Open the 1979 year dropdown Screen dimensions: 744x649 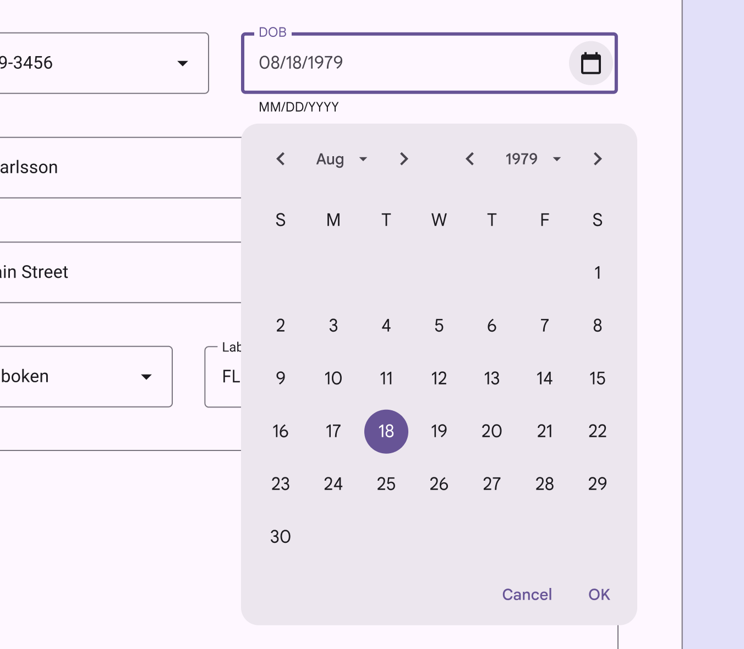click(533, 159)
